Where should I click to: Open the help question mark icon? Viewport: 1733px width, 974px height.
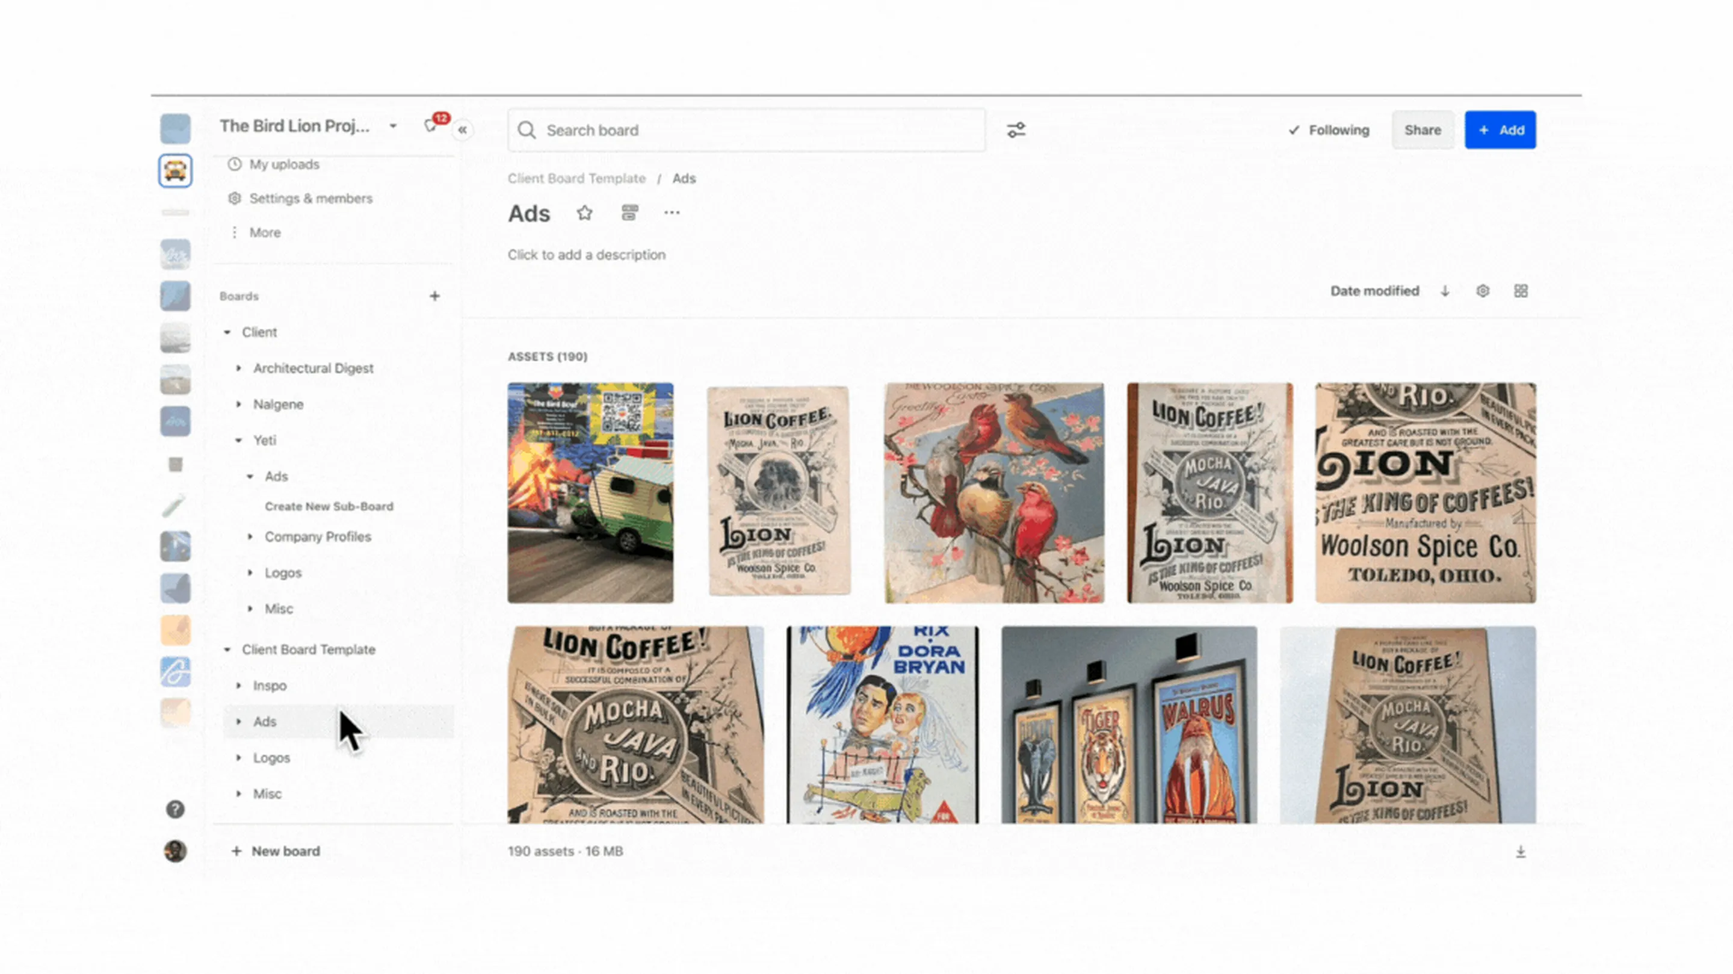click(x=175, y=809)
